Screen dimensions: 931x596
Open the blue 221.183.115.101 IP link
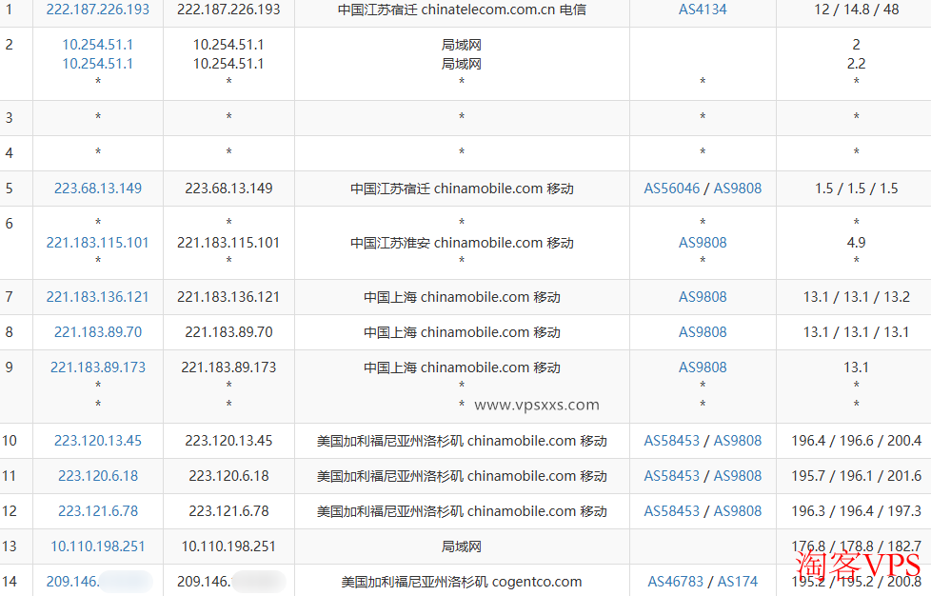(98, 243)
